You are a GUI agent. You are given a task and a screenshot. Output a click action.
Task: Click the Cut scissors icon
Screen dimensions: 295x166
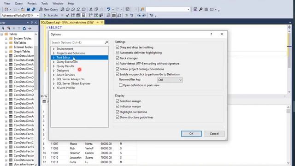pos(91,9)
